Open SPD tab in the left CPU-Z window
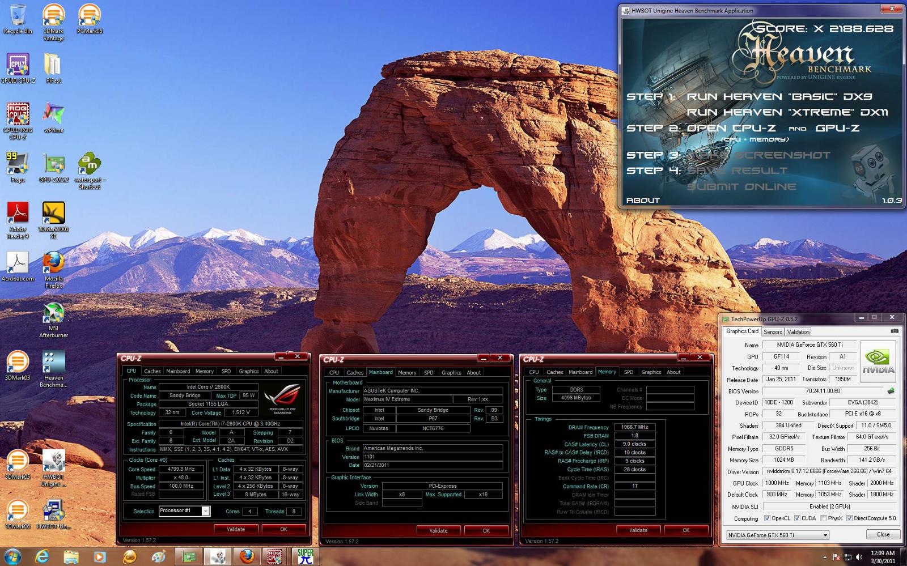Screen dimensions: 907x566 (226, 371)
